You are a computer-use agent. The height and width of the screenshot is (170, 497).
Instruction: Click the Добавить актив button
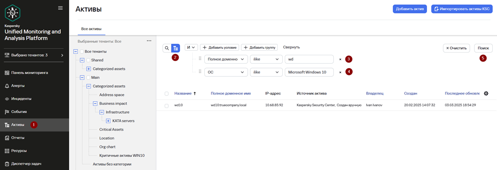pyautogui.click(x=410, y=9)
